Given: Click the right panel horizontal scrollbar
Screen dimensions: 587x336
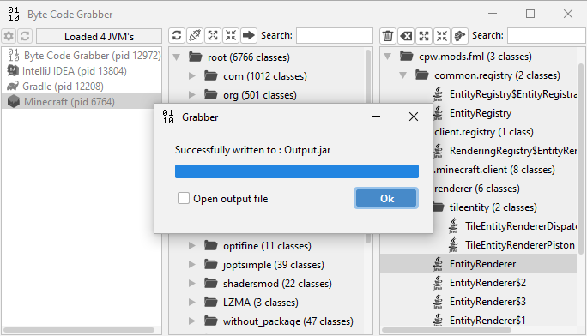Looking at the screenshot, I should (x=446, y=330).
